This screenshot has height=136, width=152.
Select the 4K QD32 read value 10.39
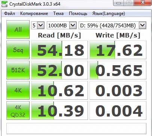tap(60, 111)
